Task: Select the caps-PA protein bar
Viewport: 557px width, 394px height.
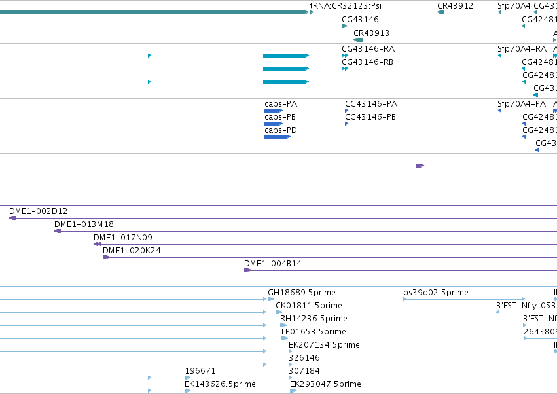Action: pyautogui.click(x=274, y=111)
